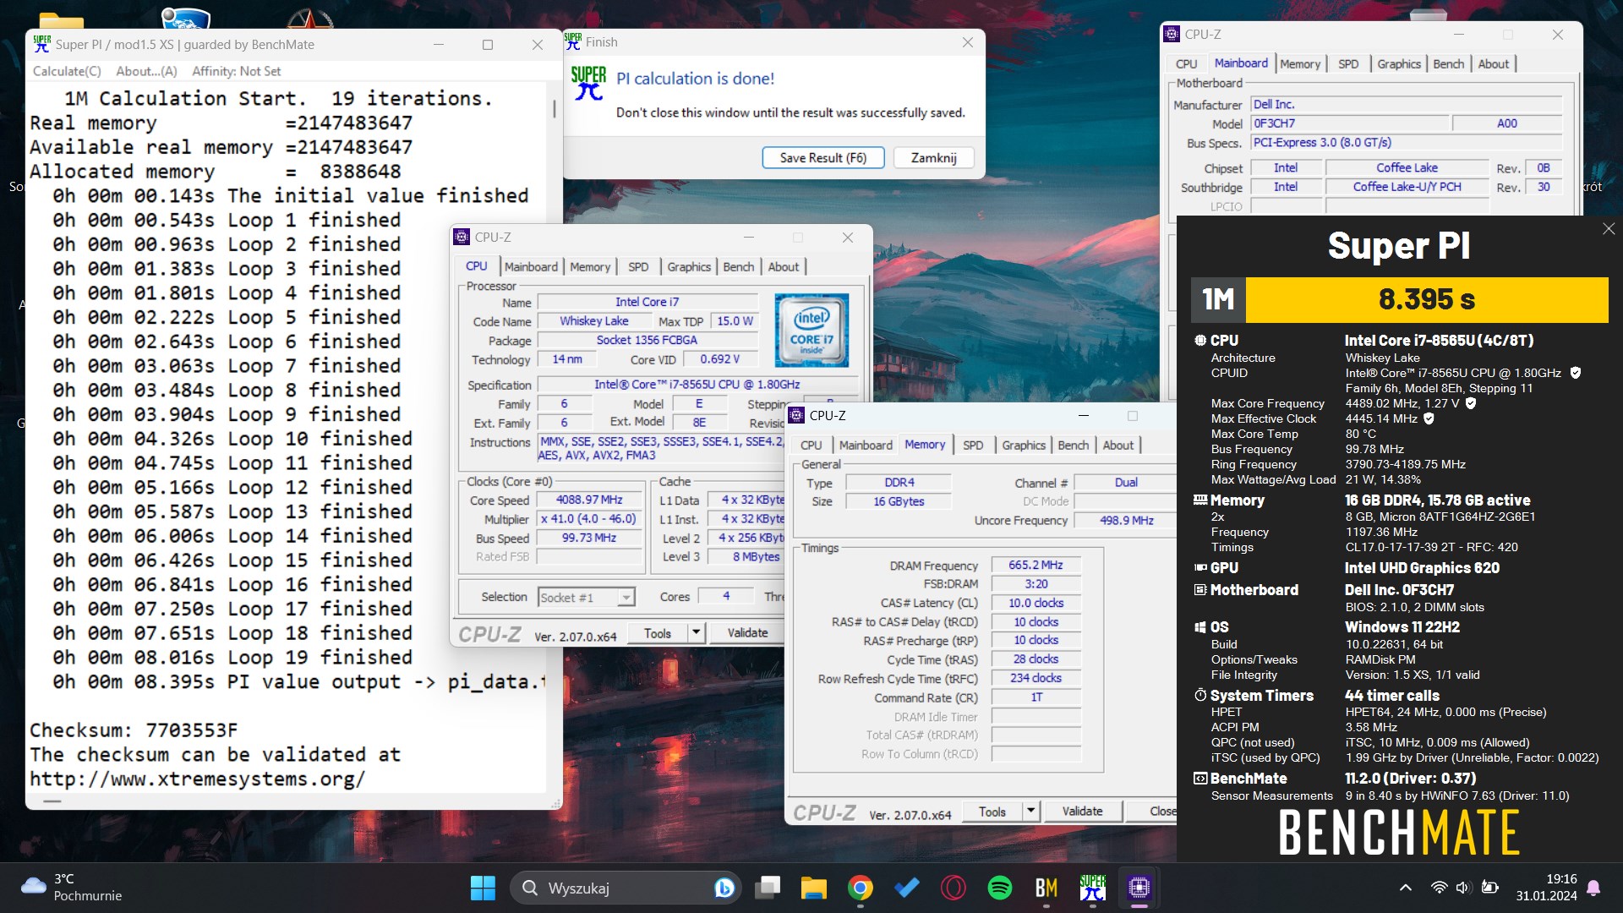Screen dimensions: 1623x913
Task: Click Dell Inc. manufacturer field
Action: pos(1406,104)
